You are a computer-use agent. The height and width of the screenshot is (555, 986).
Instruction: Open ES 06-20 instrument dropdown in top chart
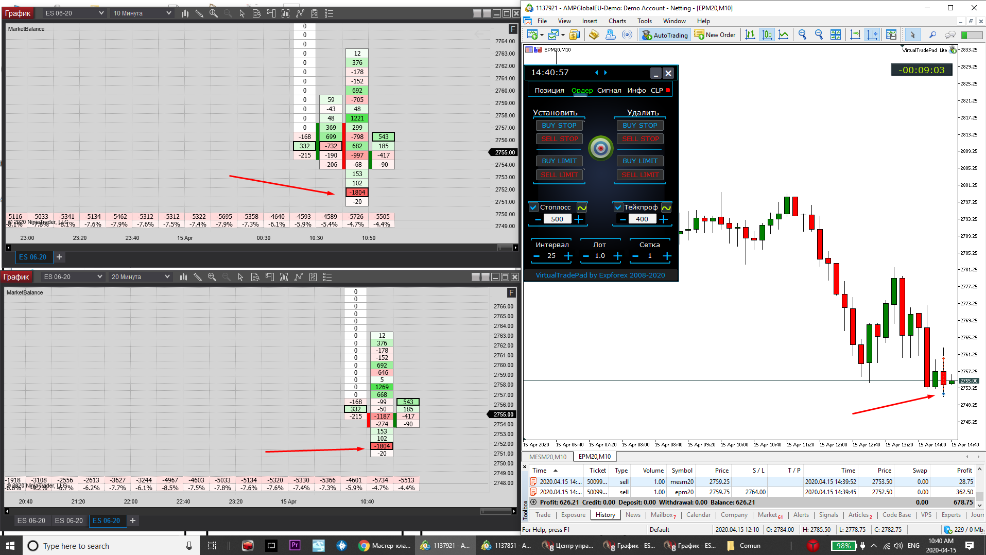[x=74, y=13]
